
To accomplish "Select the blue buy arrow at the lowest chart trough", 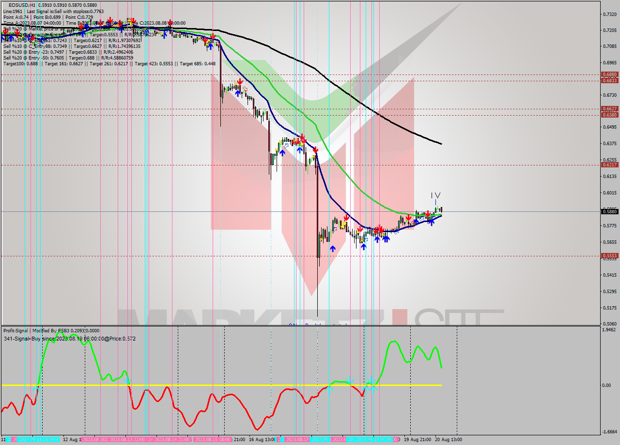I will (x=333, y=248).
